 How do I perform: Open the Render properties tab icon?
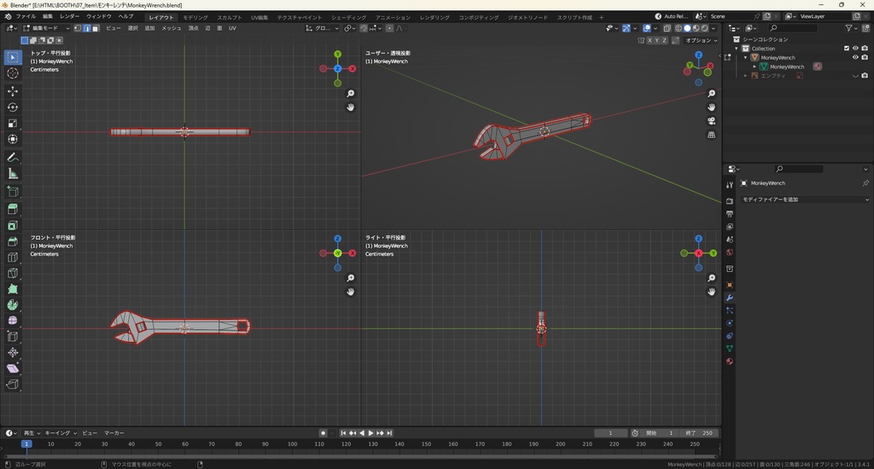click(x=730, y=200)
